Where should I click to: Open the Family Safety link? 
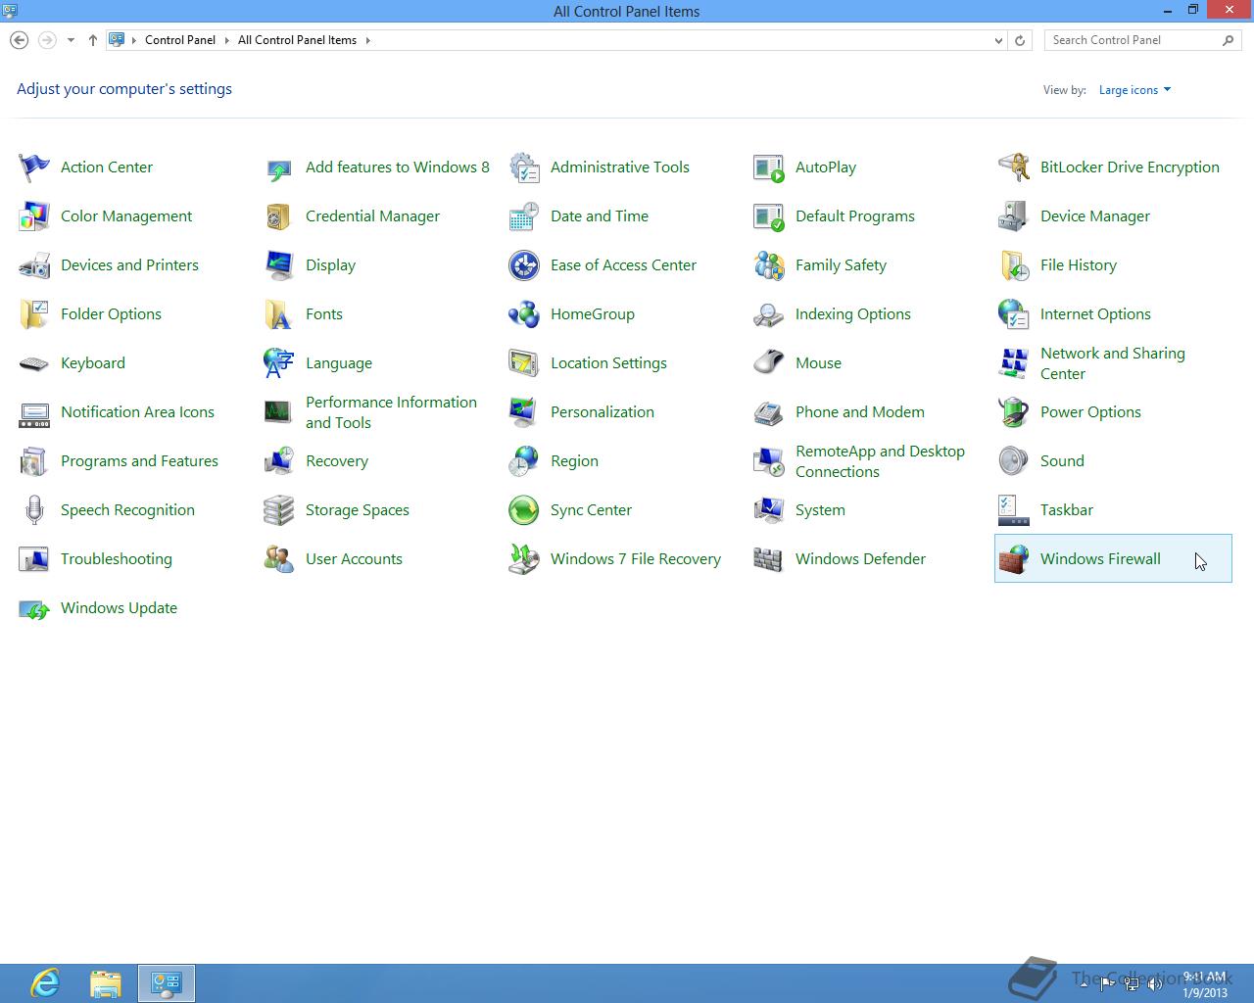coord(841,265)
